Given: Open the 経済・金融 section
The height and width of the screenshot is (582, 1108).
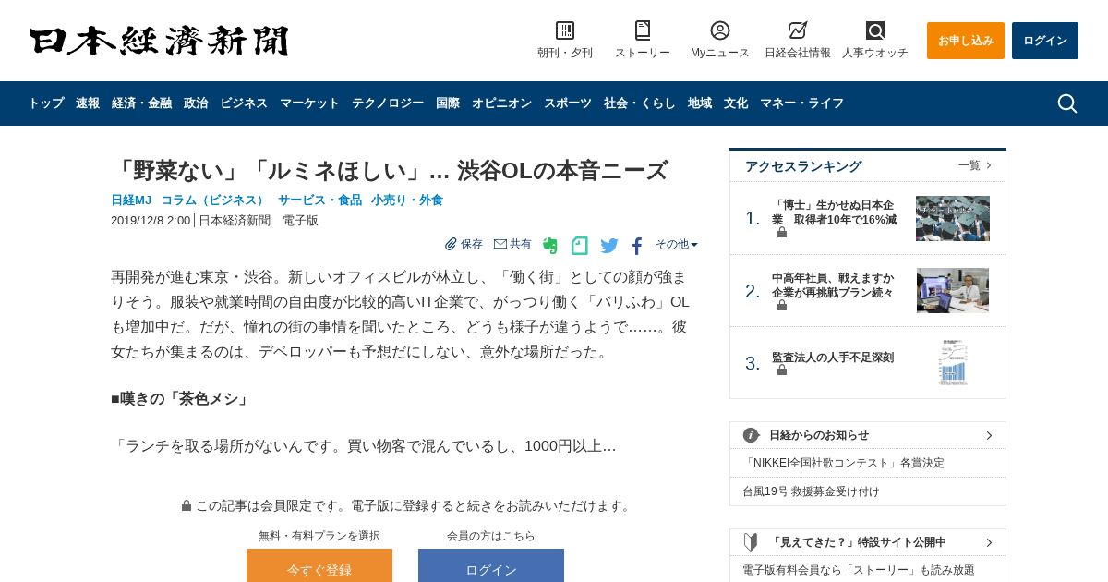Looking at the screenshot, I should pyautogui.click(x=141, y=103).
